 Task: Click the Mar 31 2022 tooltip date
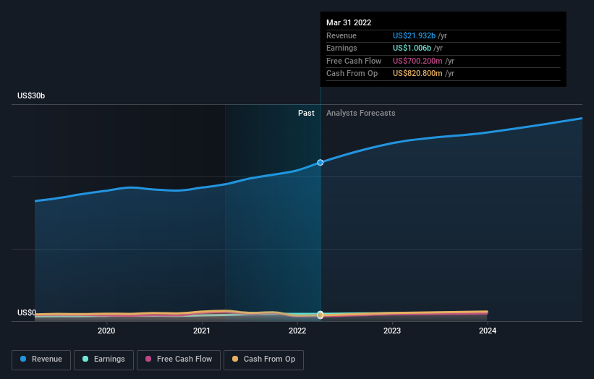point(349,22)
